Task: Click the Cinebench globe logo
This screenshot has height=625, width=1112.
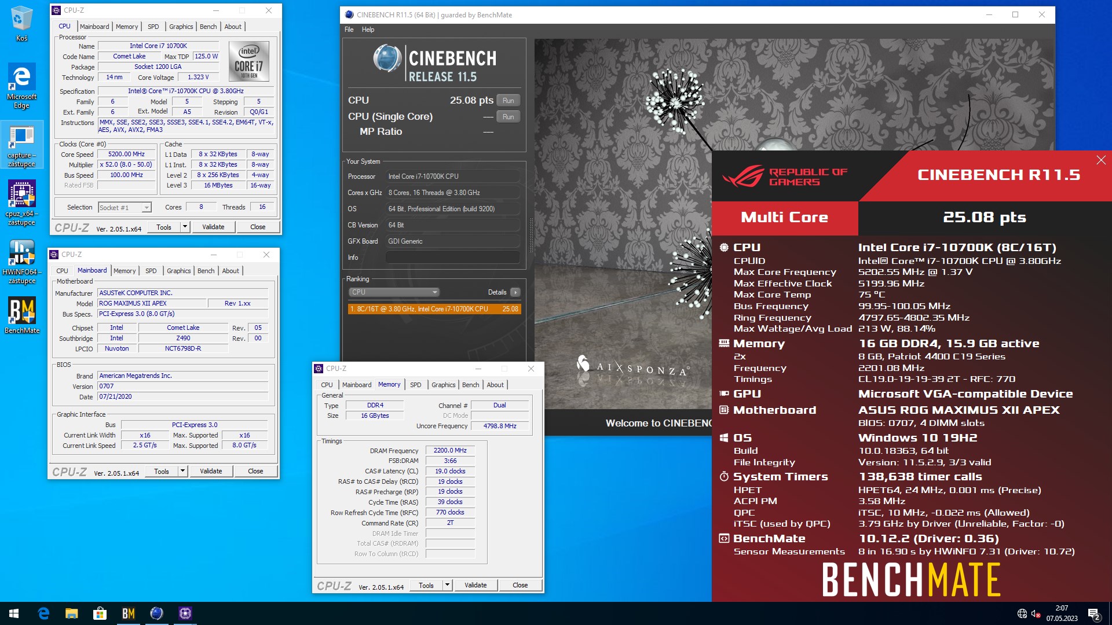Action: (x=387, y=58)
